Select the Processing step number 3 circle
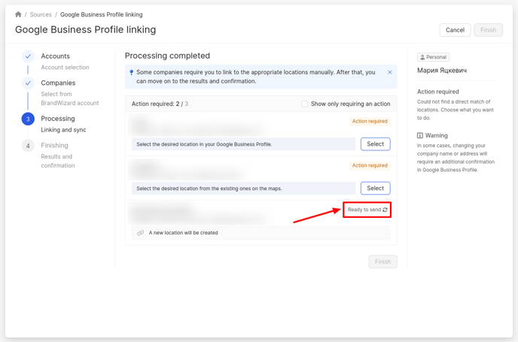 click(28, 119)
